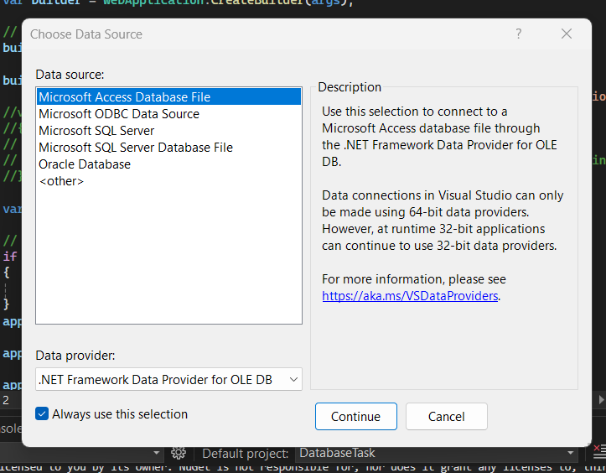This screenshot has width=606, height=473.
Task: Click empty space in Data source list
Action: click(x=168, y=260)
